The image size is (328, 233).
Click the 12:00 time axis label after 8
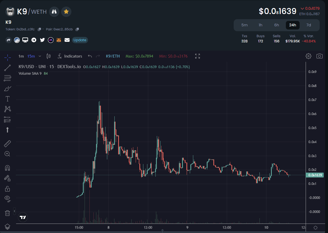148,228
